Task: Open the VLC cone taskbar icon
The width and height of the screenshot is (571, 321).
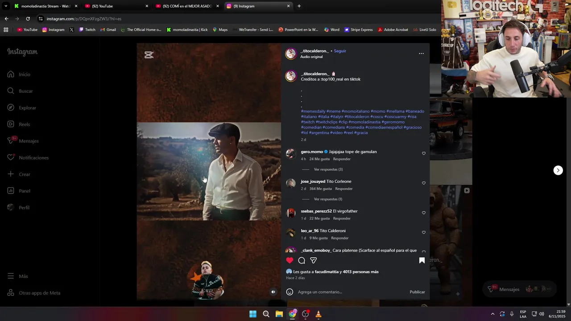Action: click(x=319, y=314)
